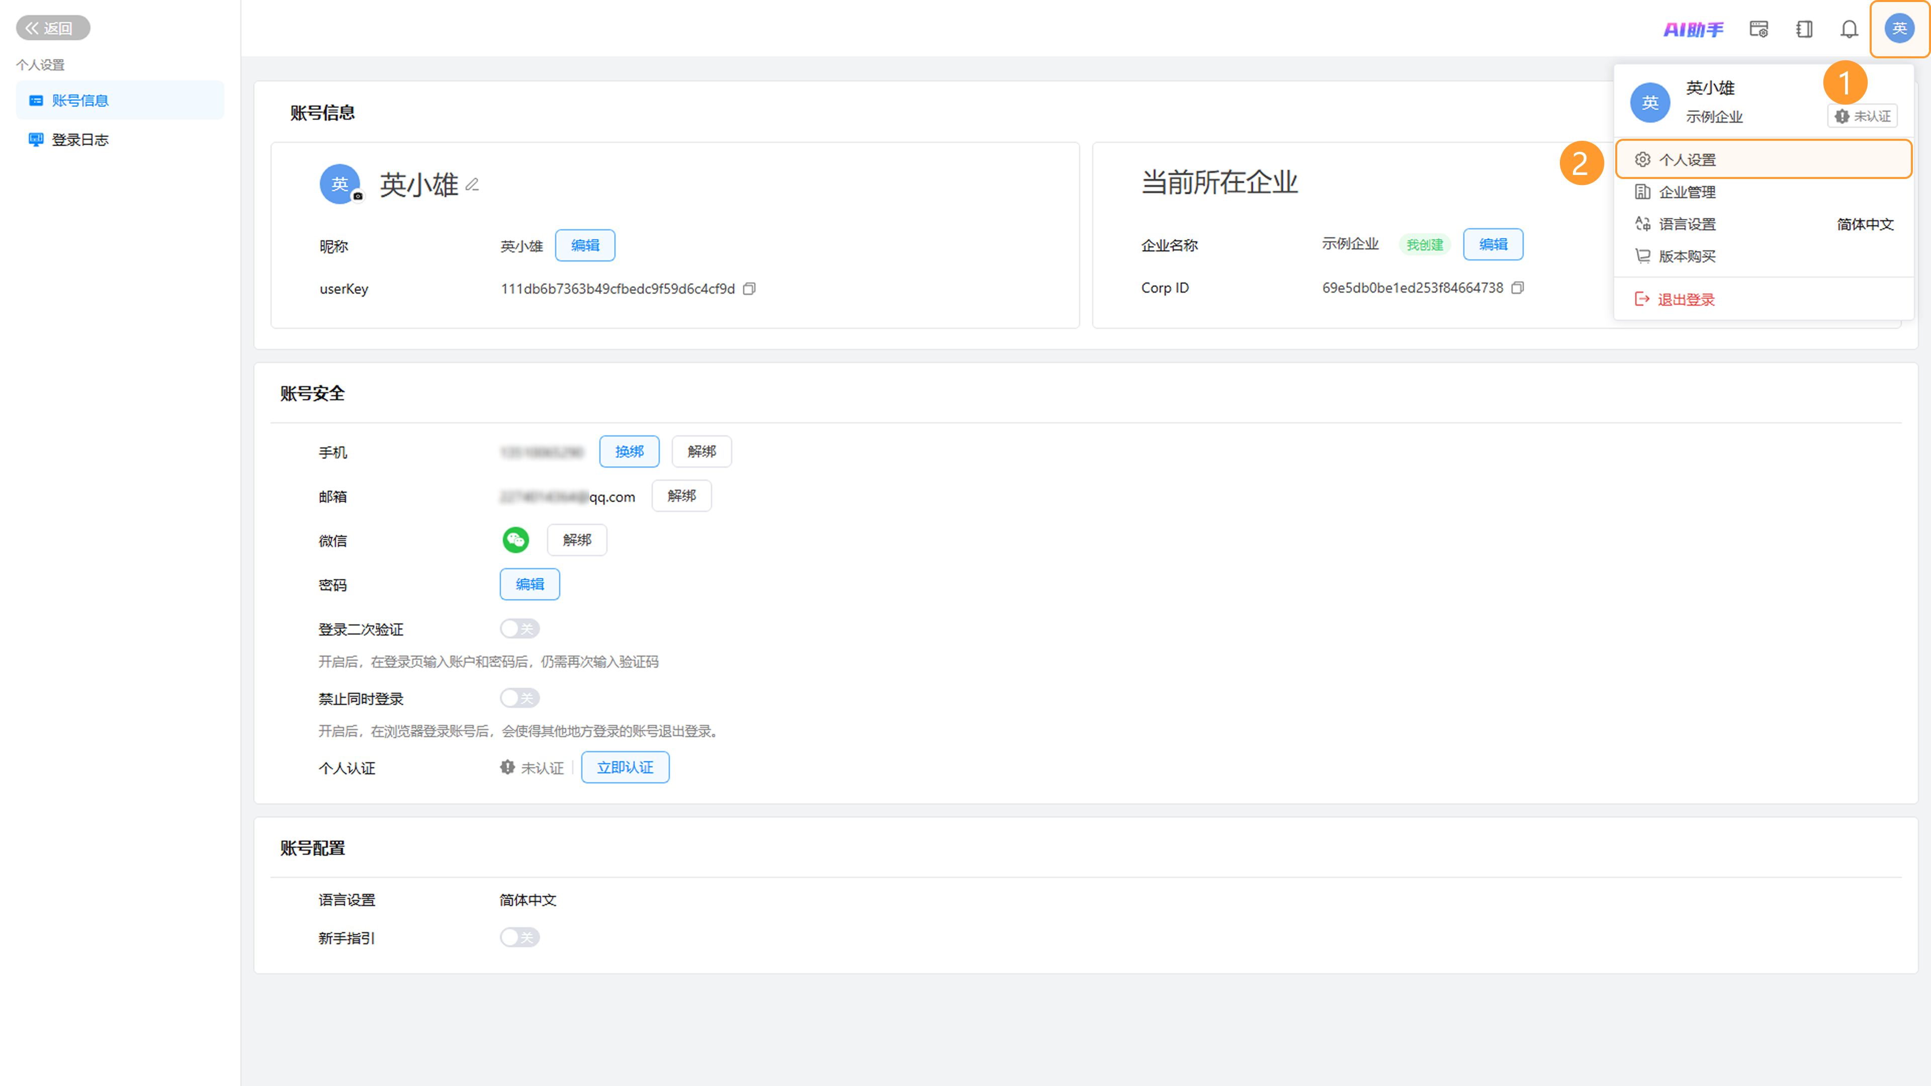Click the browser window icon in top bar
1931x1086 pixels.
[1759, 29]
